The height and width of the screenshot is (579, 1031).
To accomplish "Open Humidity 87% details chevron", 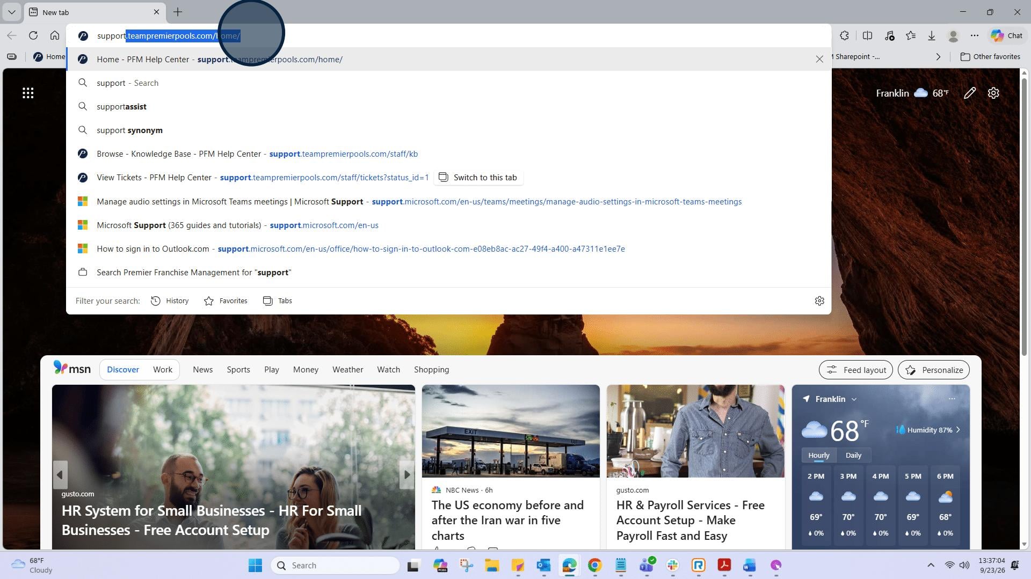I will pyautogui.click(x=958, y=430).
